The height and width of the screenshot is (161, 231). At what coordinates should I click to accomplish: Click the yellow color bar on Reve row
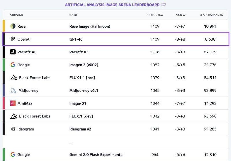4,26
